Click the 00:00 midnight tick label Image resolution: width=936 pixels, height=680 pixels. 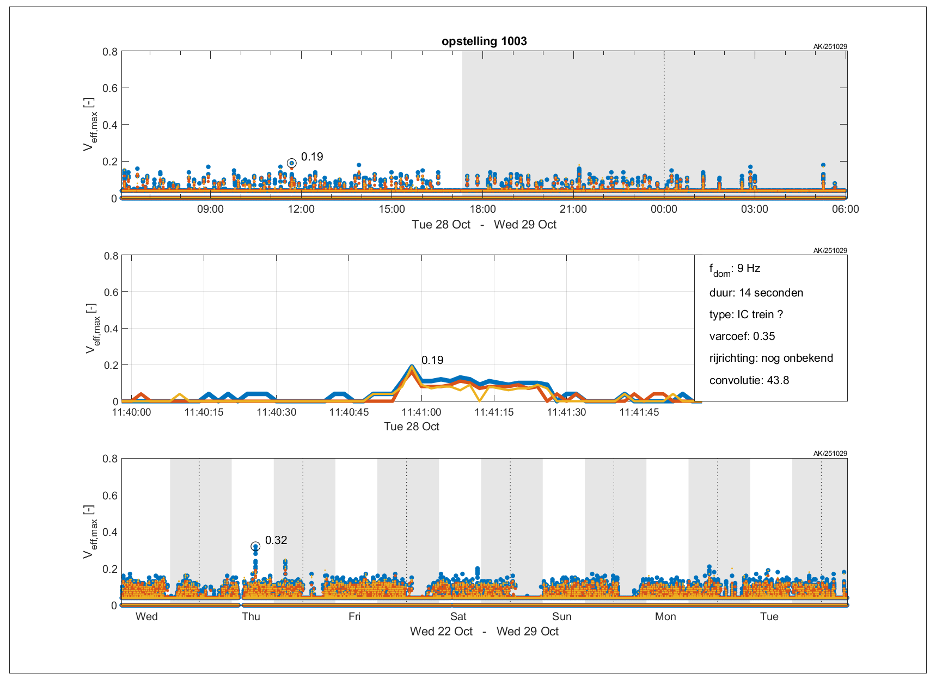[664, 209]
